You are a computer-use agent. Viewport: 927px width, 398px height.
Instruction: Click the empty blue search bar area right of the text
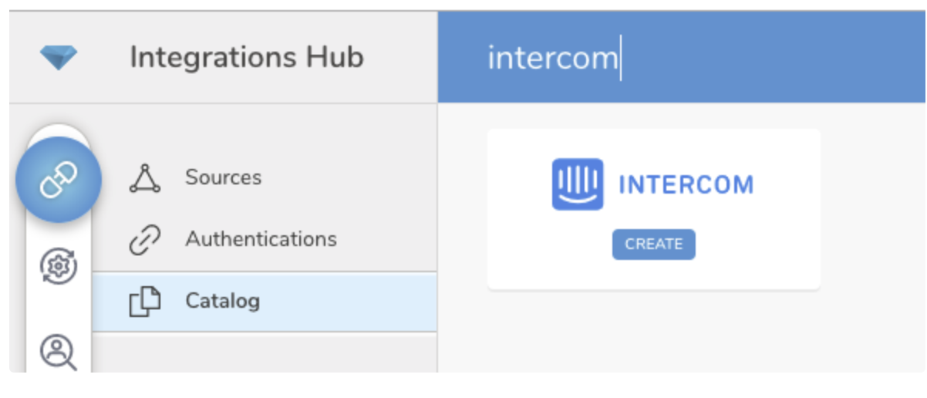(x=771, y=59)
